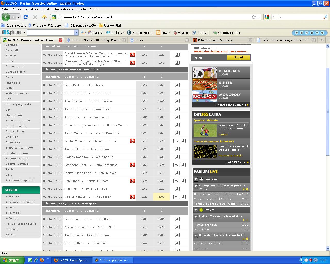Open Istoric menu

[46, 9]
